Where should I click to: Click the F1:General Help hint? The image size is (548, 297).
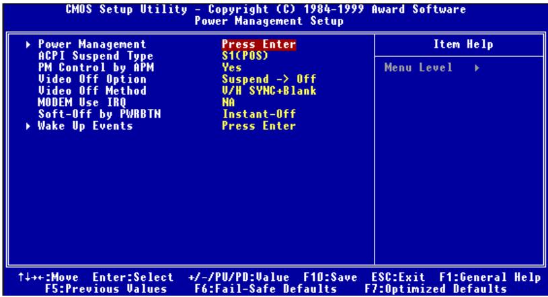coord(490,278)
